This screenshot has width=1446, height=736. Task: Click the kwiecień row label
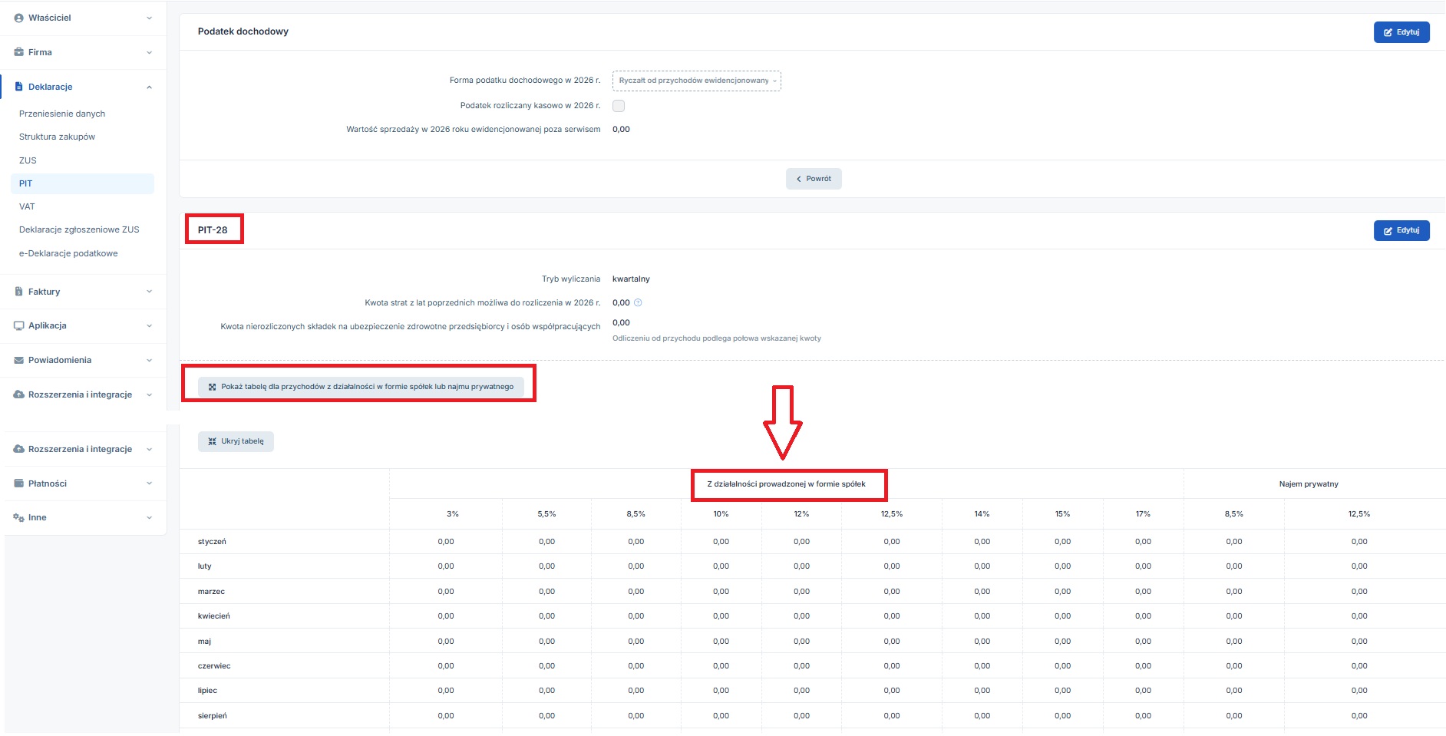point(214,616)
